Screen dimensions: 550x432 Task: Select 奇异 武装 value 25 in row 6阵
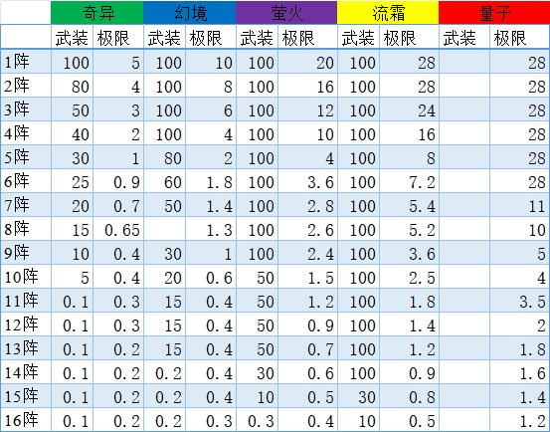(72, 181)
